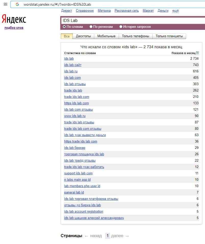
Task: Click the IDS Lab search input field
Action: [133, 21]
